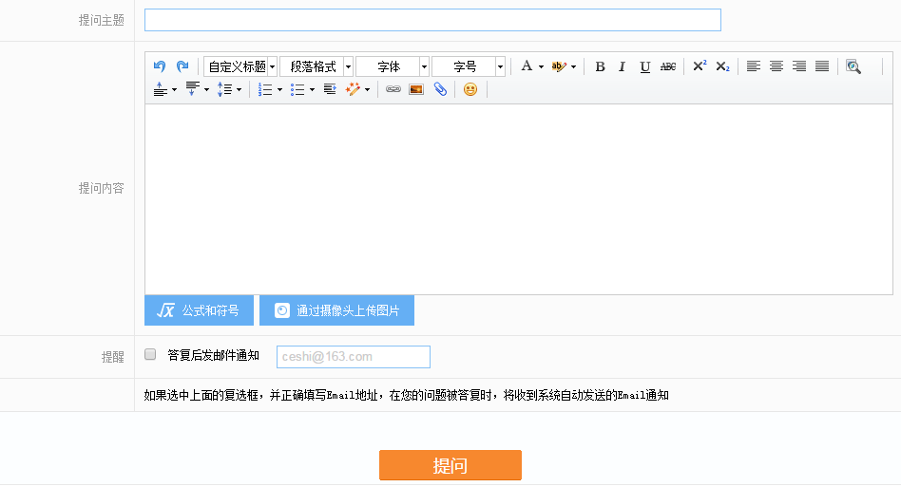Viewport: 901px width, 487px height.
Task: Open the 自定义标题 dropdown
Action: coord(240,66)
